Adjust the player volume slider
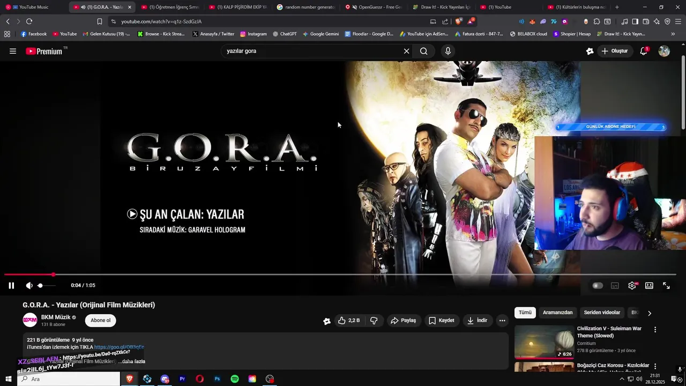This screenshot has height=386, width=686. (x=46, y=286)
